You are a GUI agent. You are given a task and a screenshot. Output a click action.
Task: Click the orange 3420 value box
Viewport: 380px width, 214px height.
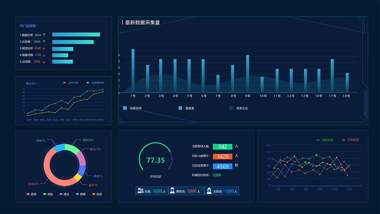[x=223, y=157]
